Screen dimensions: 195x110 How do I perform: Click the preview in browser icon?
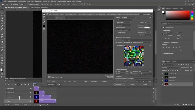(x=59, y=84)
